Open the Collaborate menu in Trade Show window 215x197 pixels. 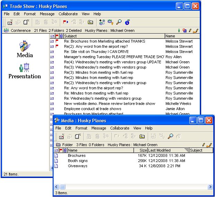(x=68, y=14)
